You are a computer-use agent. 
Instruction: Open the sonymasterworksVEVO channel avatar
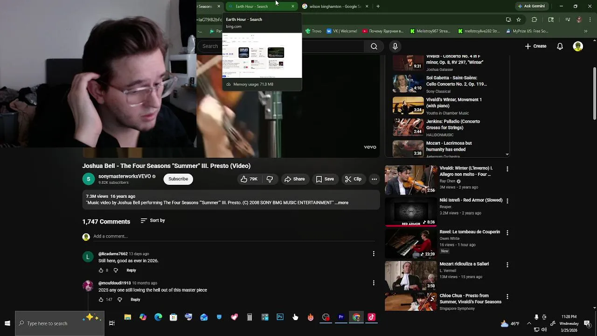point(88,179)
